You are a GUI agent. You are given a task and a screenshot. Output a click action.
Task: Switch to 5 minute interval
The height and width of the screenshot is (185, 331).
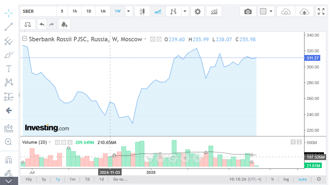tap(62, 11)
